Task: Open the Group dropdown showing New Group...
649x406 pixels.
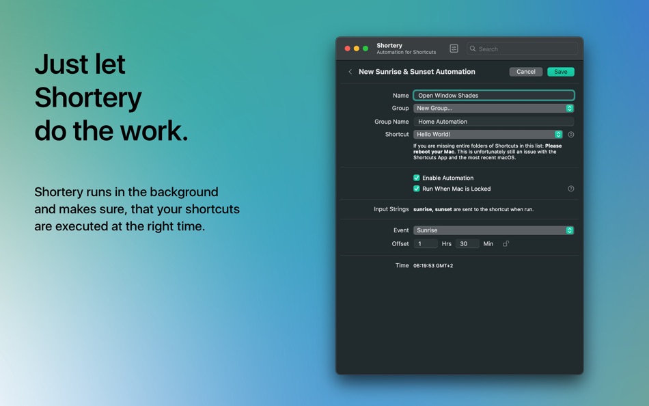Action: click(x=493, y=108)
